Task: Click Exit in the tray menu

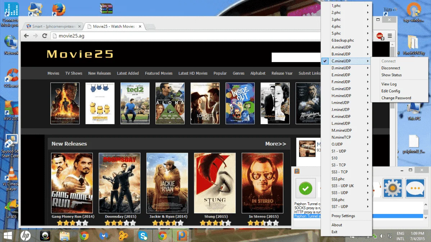Action: (x=346, y=232)
